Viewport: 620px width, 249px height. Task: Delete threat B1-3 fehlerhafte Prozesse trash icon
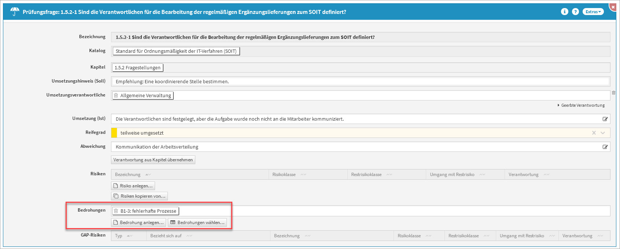pyautogui.click(x=116, y=211)
